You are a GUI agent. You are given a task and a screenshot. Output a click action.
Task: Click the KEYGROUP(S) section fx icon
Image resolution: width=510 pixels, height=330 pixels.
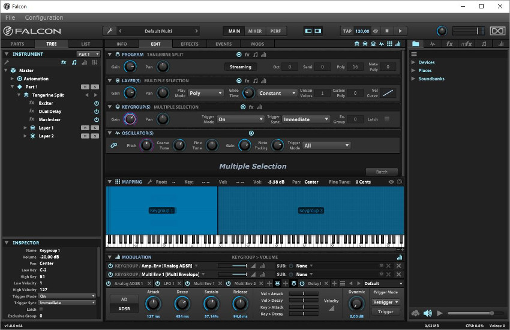[x=251, y=107]
